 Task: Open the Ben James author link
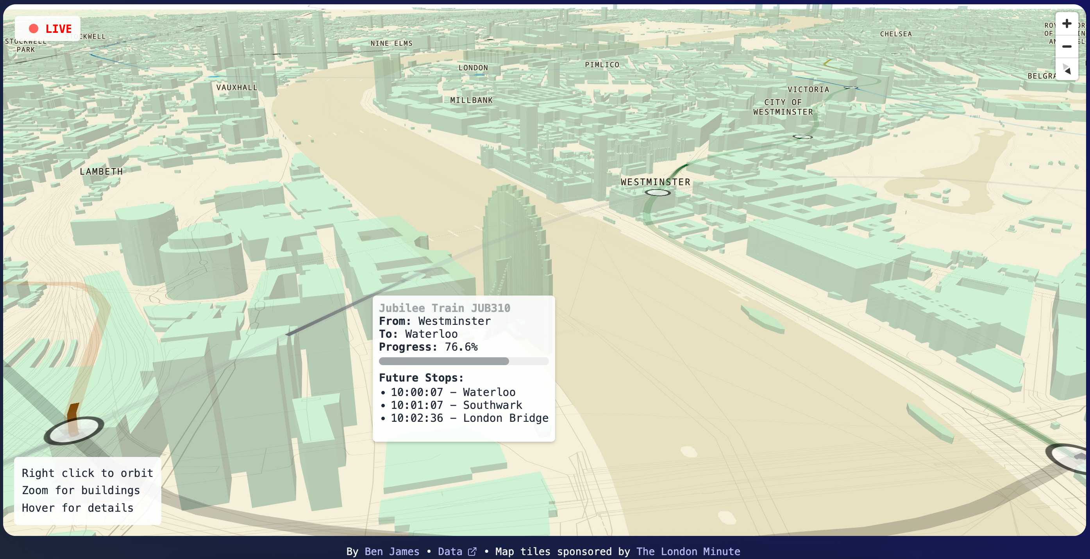click(x=391, y=551)
